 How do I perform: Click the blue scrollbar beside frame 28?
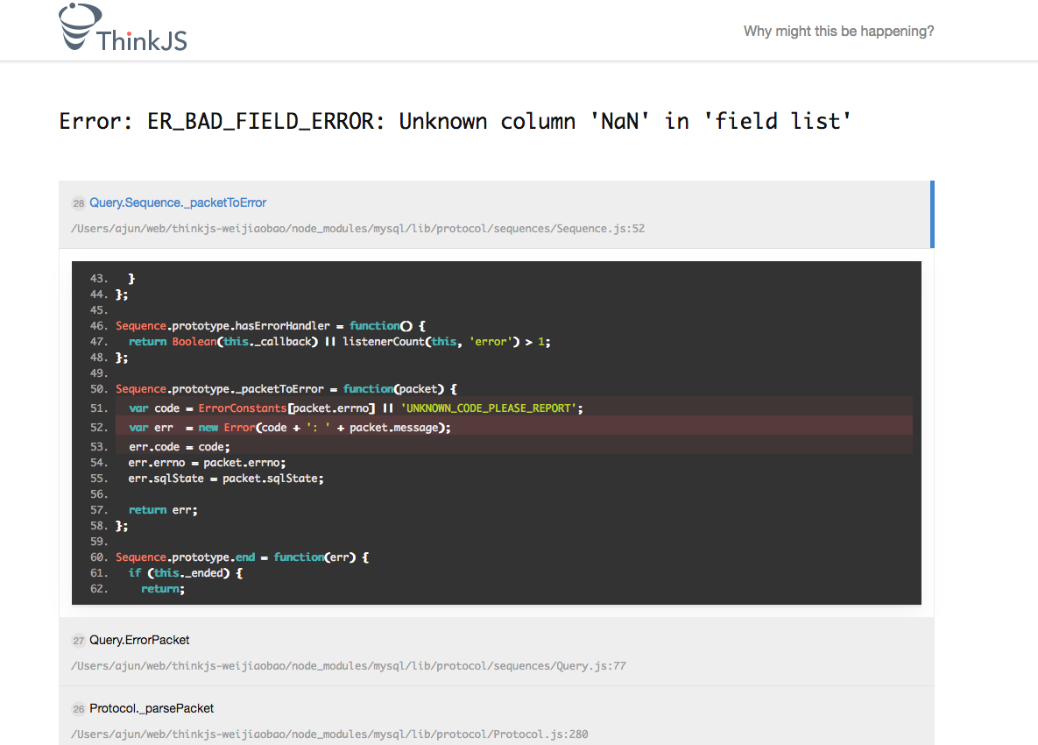932,215
